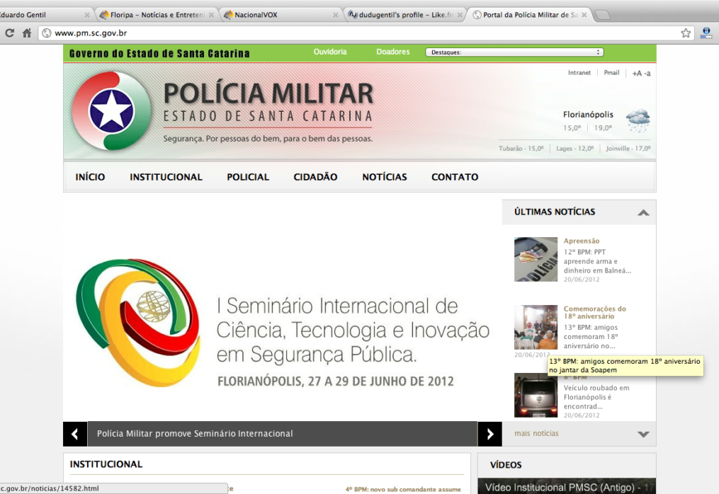This screenshot has width=719, height=494.
Task: Open the Ouvidoria link
Action: (x=330, y=52)
